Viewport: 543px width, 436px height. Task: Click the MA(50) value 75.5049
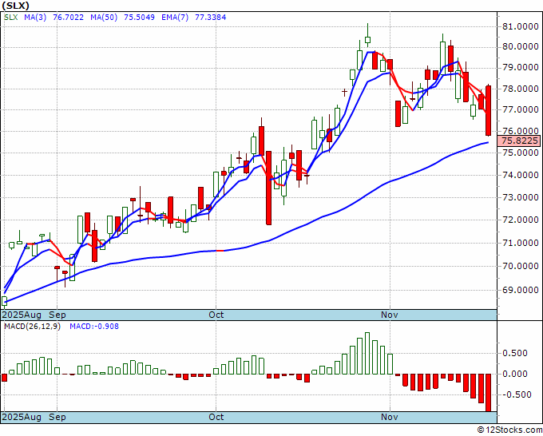[x=139, y=17]
